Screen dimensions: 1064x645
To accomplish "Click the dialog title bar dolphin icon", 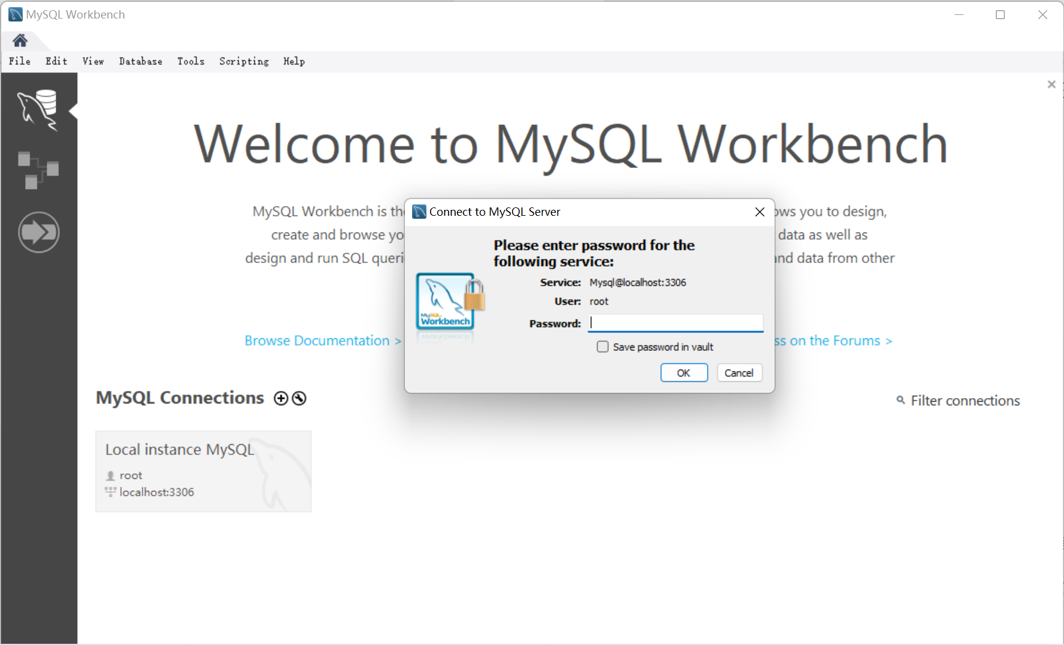I will coord(419,212).
